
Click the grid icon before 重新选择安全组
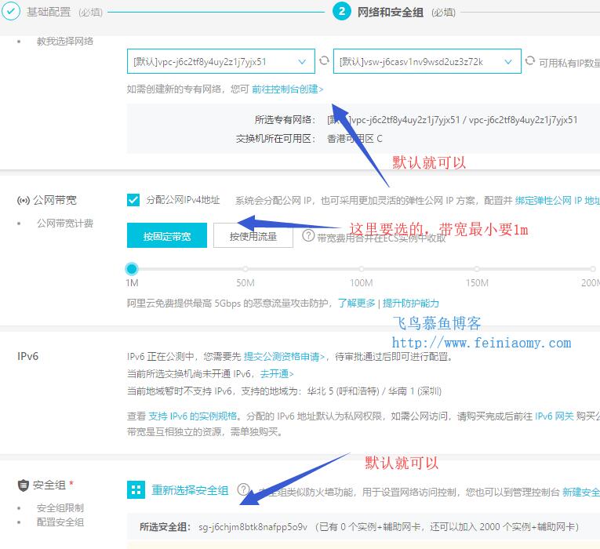136,490
